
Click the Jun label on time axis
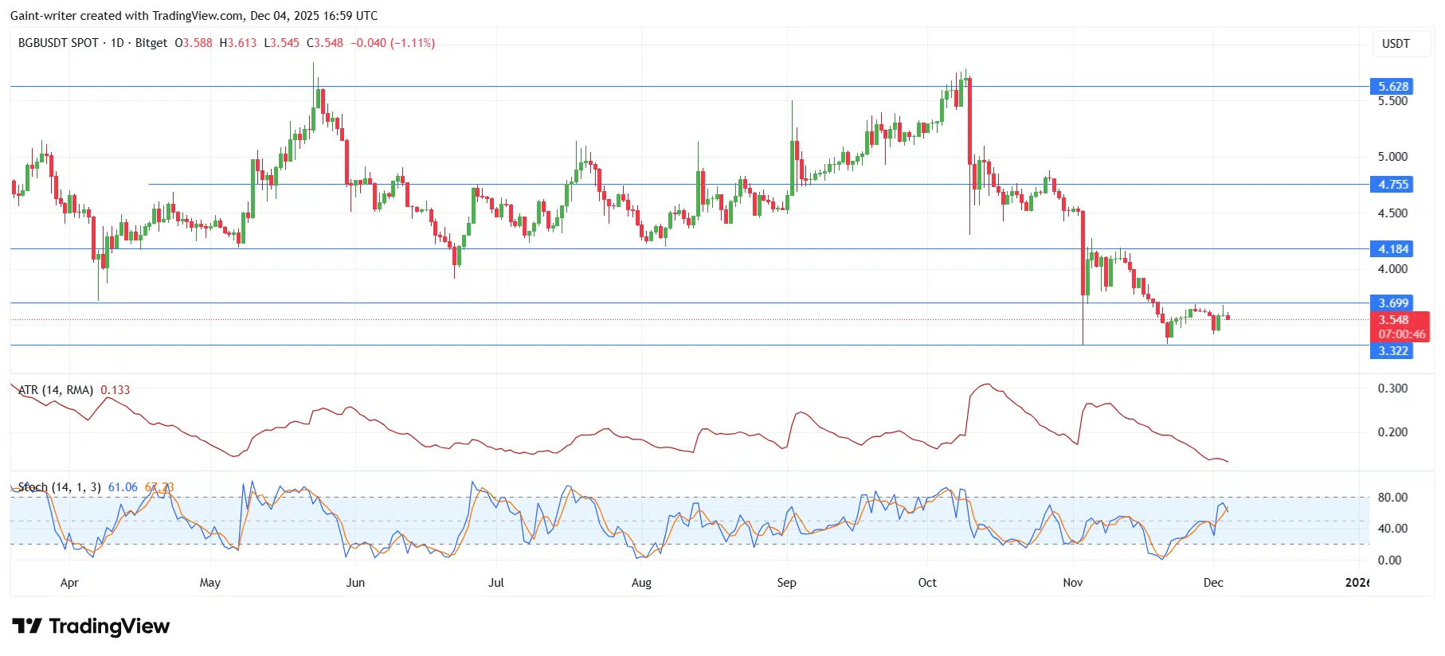(355, 583)
